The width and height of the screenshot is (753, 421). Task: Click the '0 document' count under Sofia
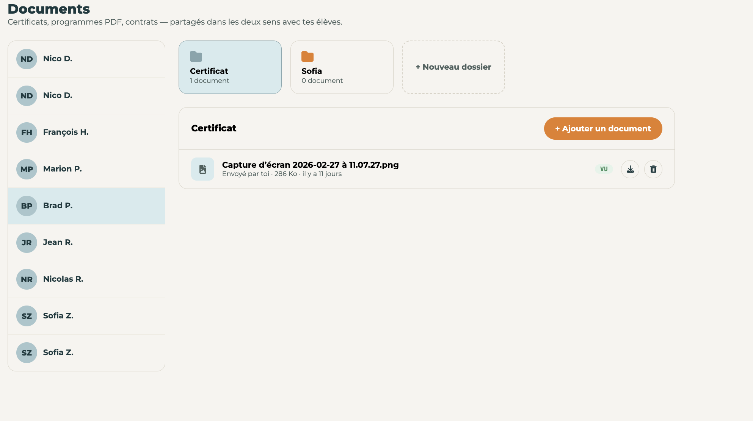click(x=322, y=81)
